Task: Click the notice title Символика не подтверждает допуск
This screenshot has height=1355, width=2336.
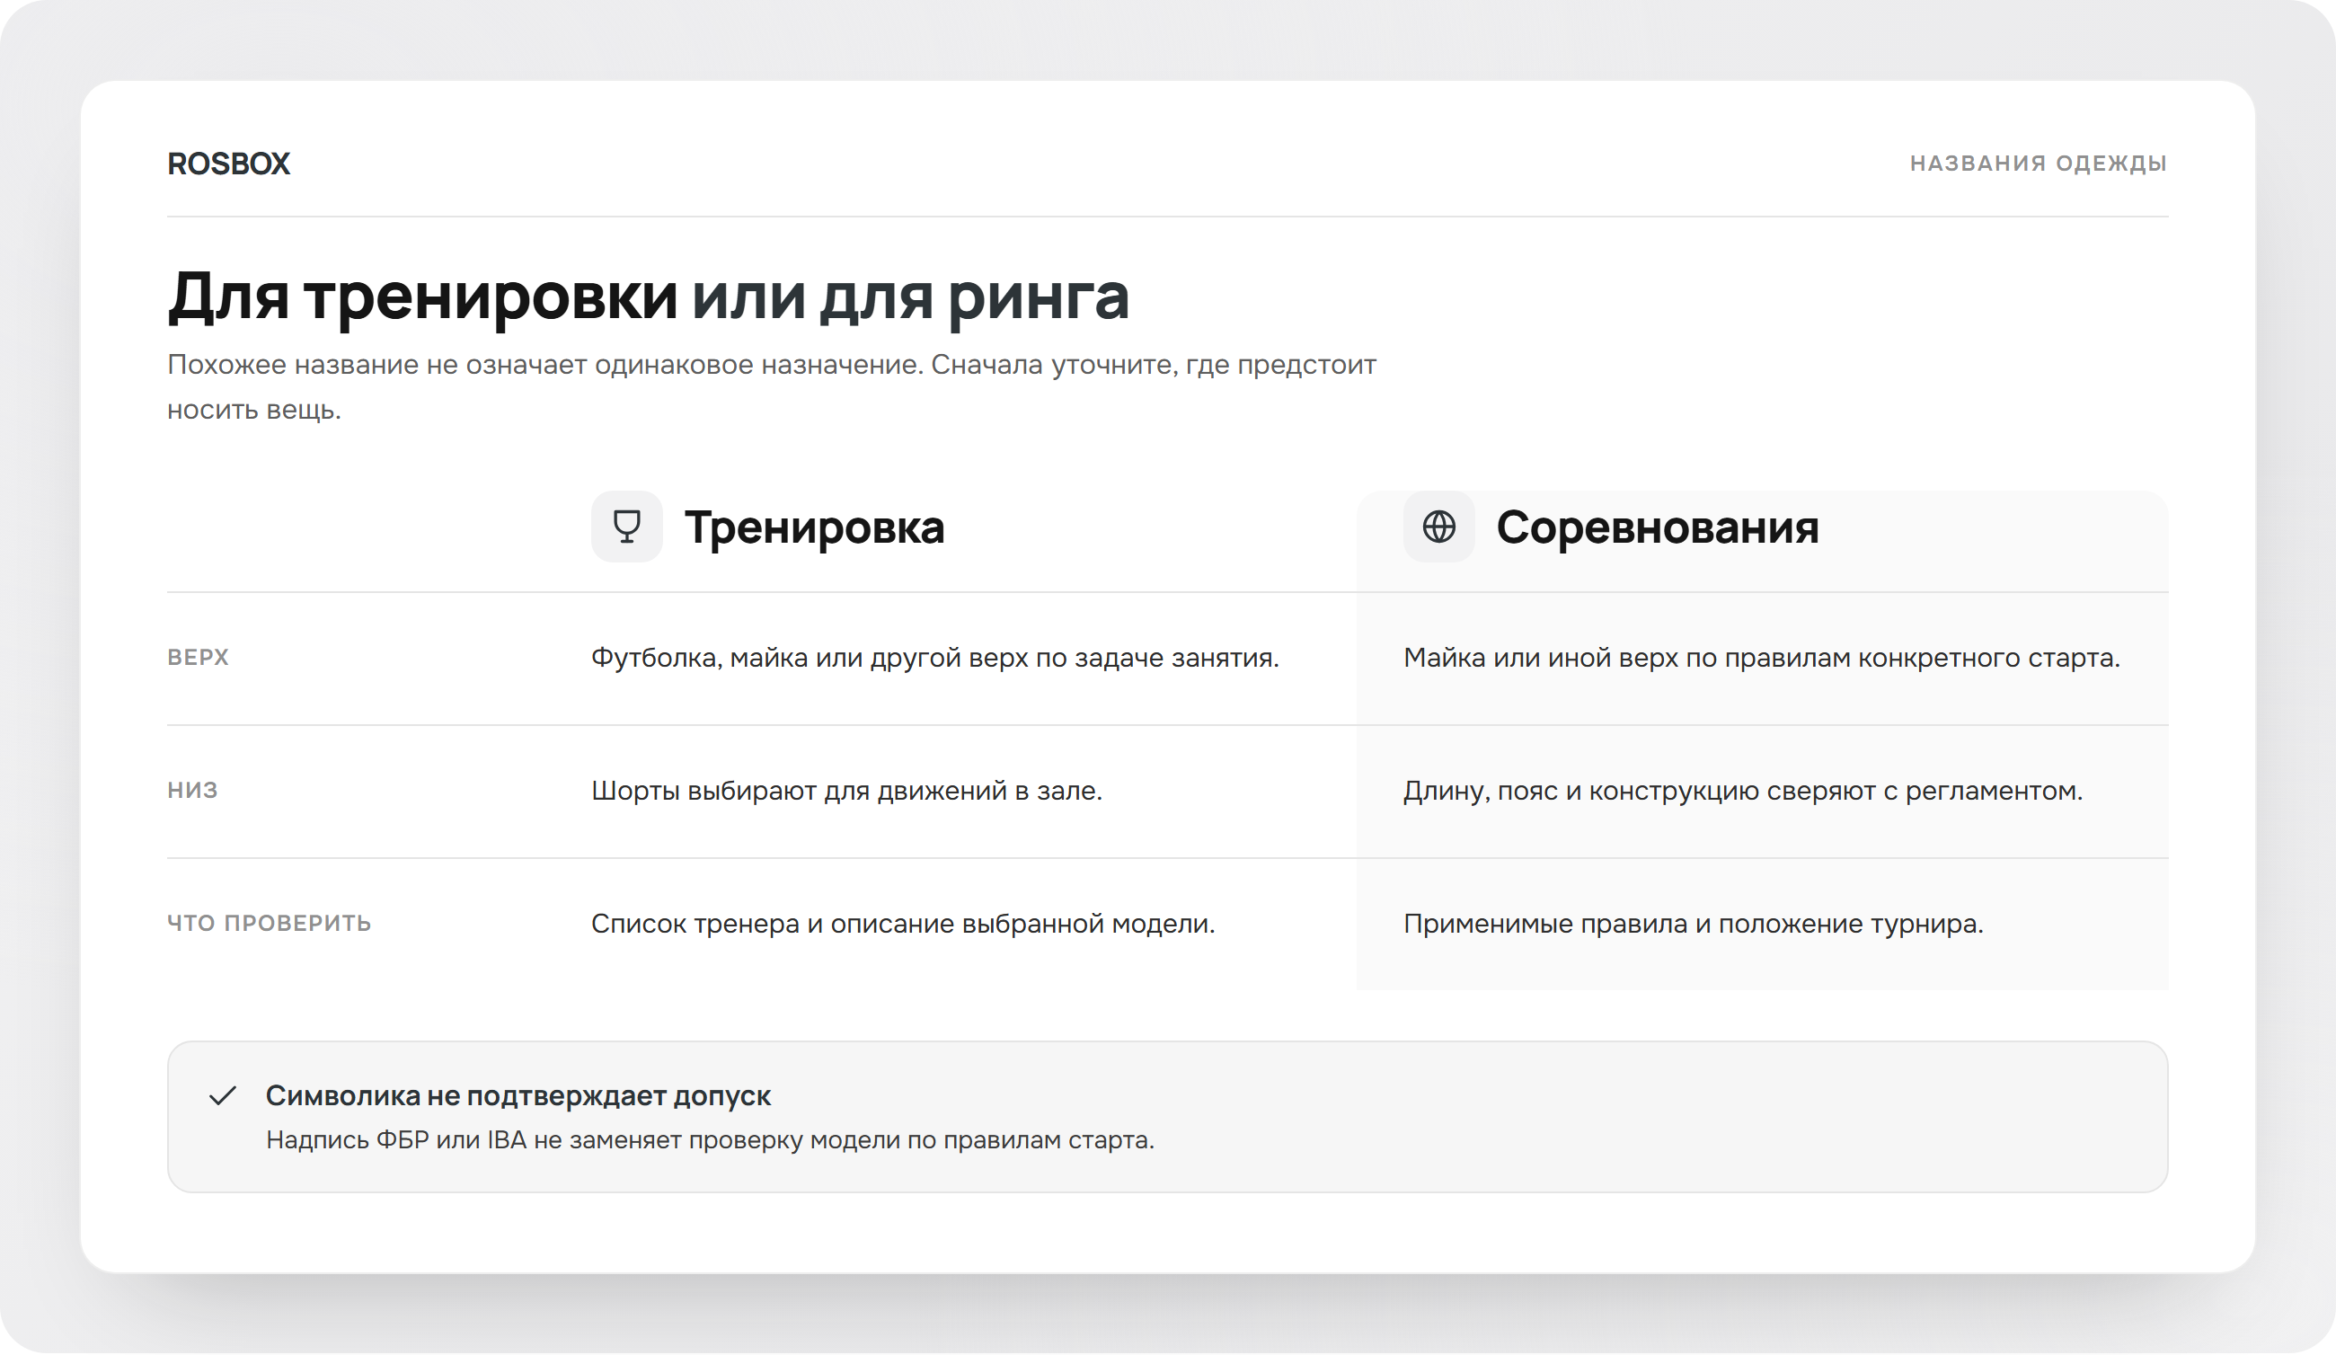Action: point(518,1096)
